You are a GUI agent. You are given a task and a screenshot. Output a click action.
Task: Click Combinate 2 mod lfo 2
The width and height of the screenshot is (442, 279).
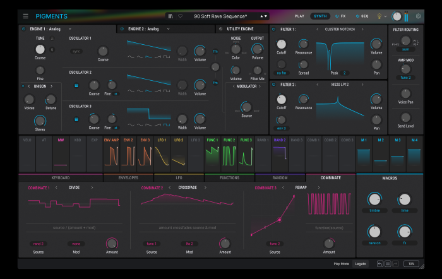[189, 244]
